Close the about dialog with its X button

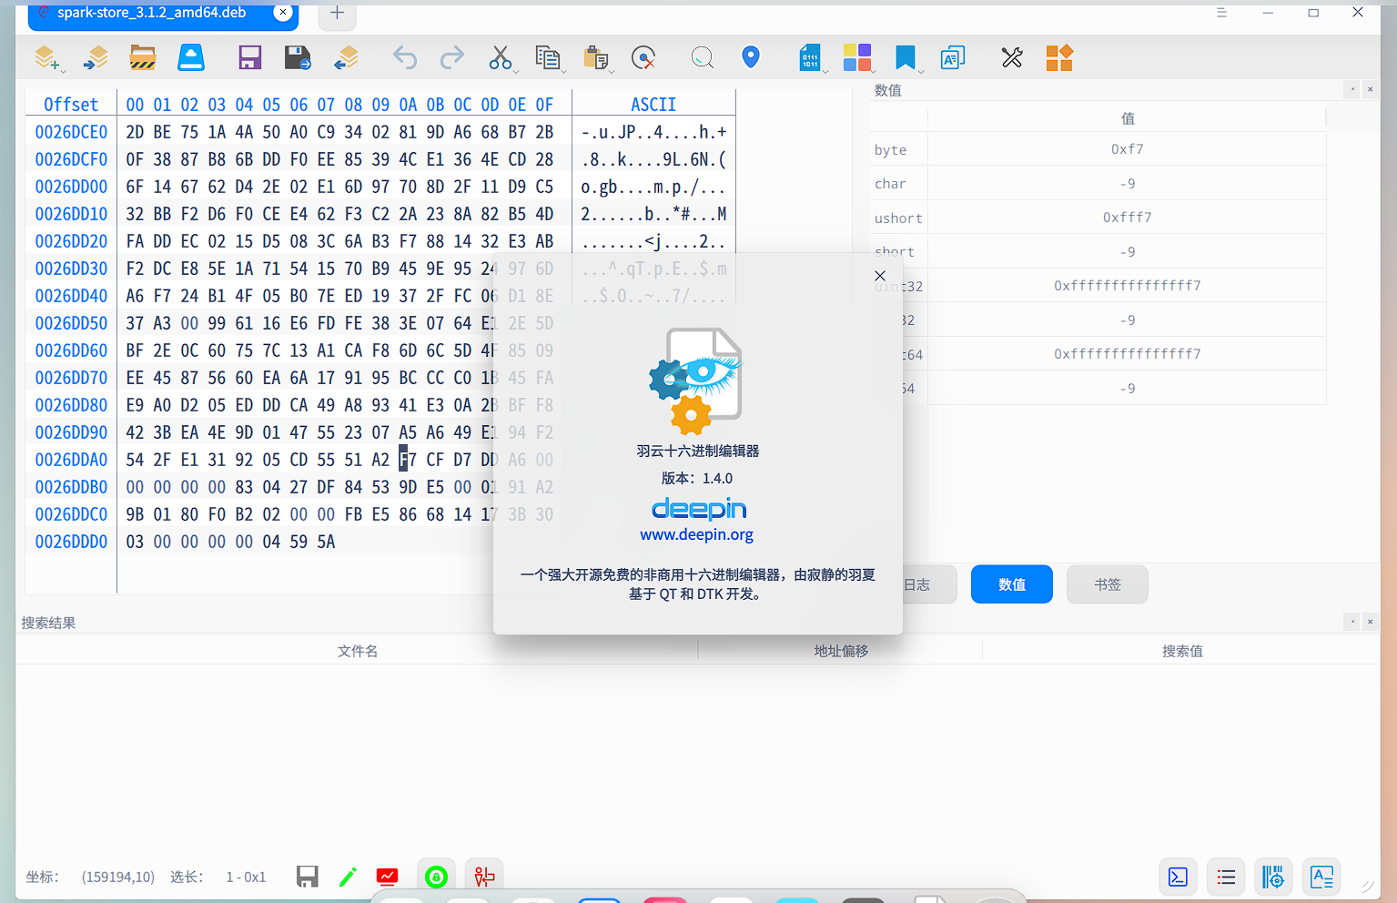coord(879,275)
